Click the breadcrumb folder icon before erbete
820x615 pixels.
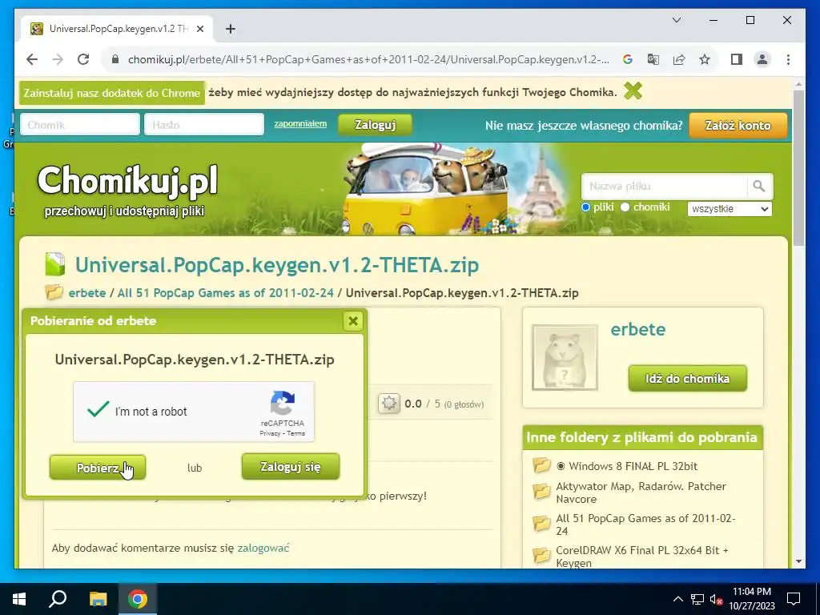tap(54, 291)
